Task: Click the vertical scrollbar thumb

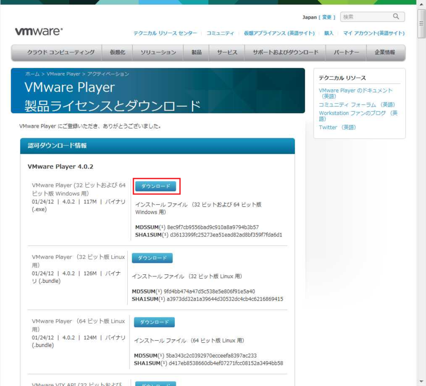Action: pos(421,23)
